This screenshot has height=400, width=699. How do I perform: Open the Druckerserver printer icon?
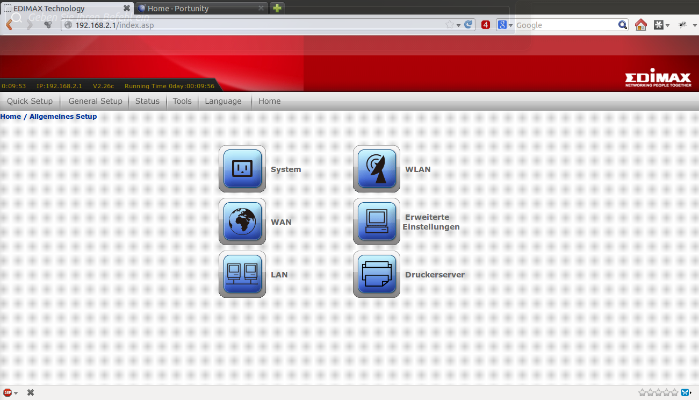(376, 274)
